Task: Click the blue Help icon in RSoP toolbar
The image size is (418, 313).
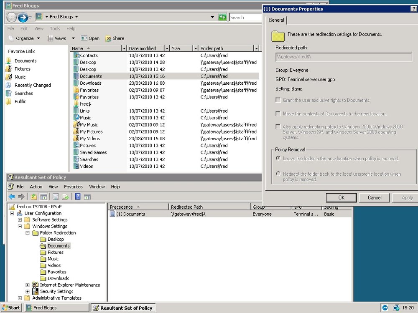Action: (78, 197)
